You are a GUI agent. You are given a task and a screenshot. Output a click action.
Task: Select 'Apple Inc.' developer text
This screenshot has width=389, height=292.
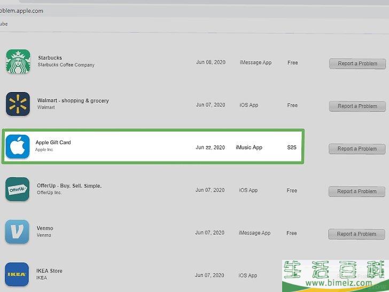[x=44, y=150]
